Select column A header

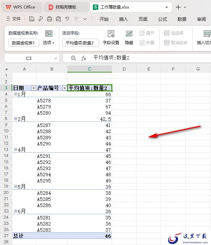[x=24, y=69]
